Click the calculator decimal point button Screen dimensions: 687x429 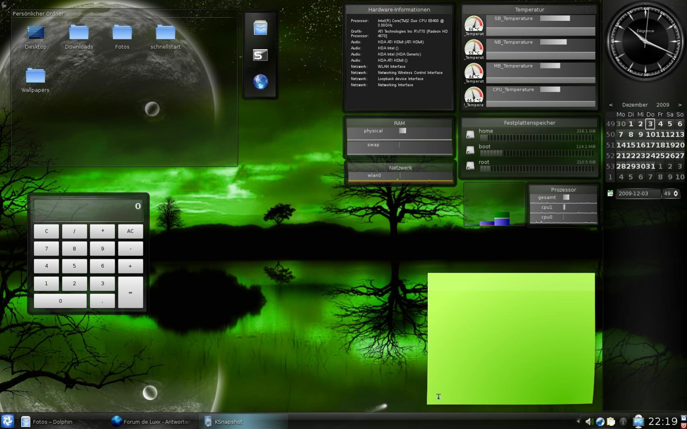click(x=102, y=301)
